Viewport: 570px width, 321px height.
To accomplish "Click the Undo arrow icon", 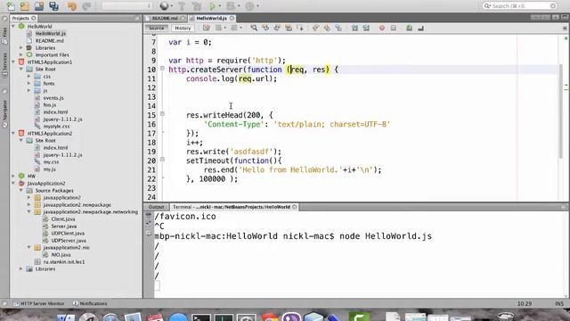I will (x=72, y=6).
